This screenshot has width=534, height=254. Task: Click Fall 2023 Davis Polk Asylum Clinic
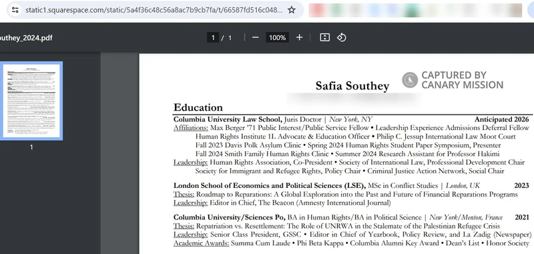(248, 145)
